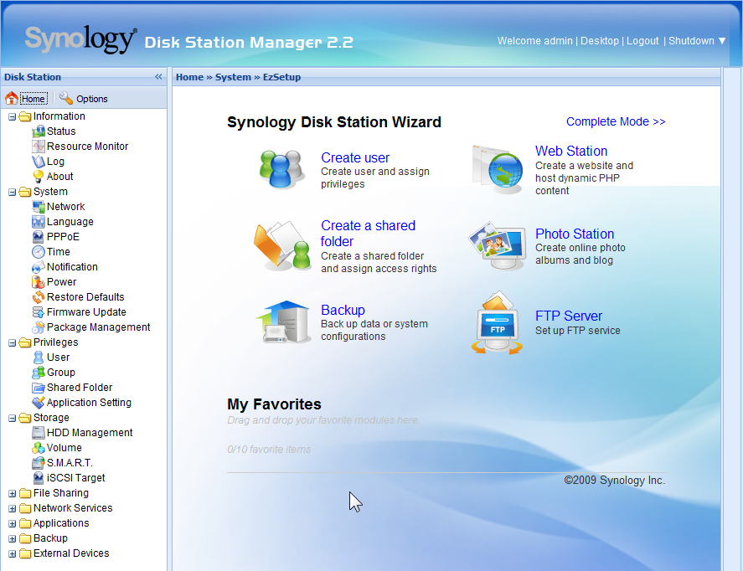743x571 pixels.
Task: Click the HDD Management icon
Action: coord(39,433)
